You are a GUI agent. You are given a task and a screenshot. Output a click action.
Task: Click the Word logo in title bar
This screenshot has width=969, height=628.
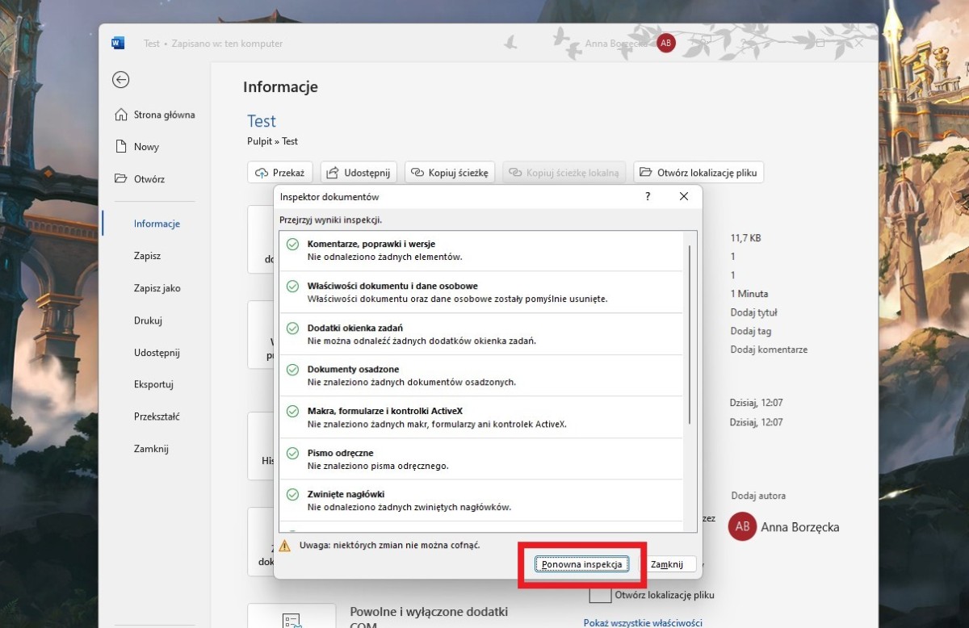tap(118, 44)
